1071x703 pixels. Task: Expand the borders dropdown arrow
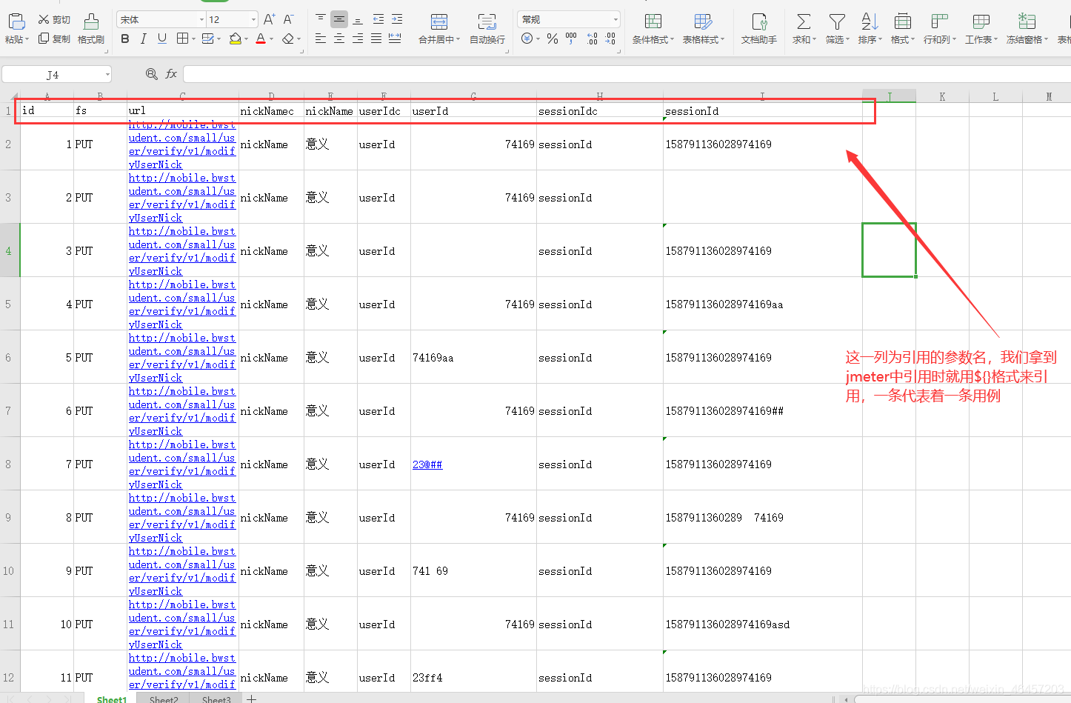pos(194,39)
